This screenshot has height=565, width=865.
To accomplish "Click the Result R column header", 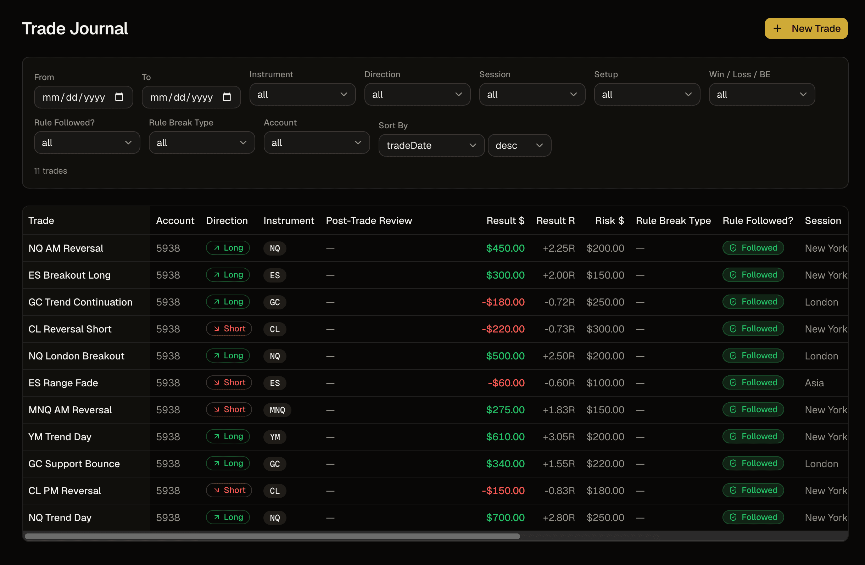I will (556, 220).
